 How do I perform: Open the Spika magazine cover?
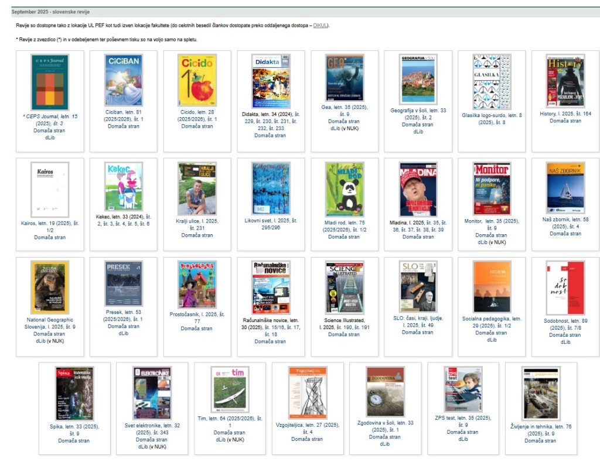coord(74,393)
